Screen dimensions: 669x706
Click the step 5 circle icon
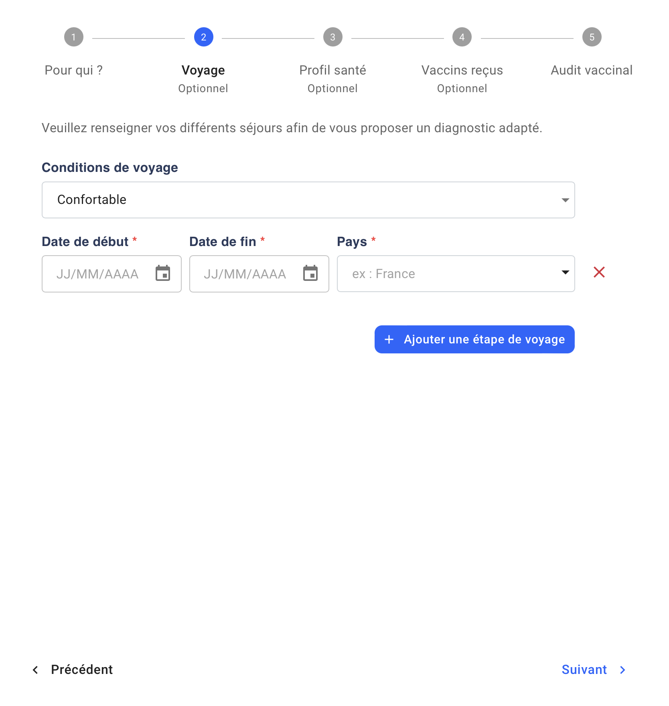tap(592, 37)
